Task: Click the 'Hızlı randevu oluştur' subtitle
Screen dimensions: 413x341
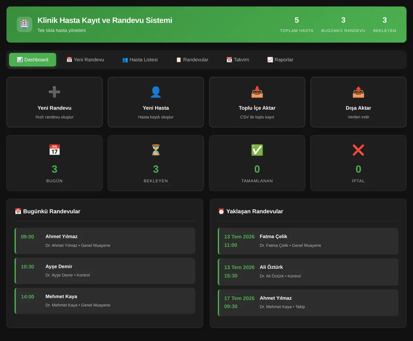Action: (x=54, y=117)
